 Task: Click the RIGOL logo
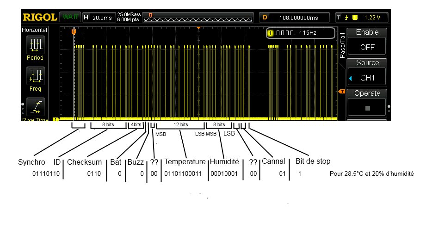tap(40, 18)
